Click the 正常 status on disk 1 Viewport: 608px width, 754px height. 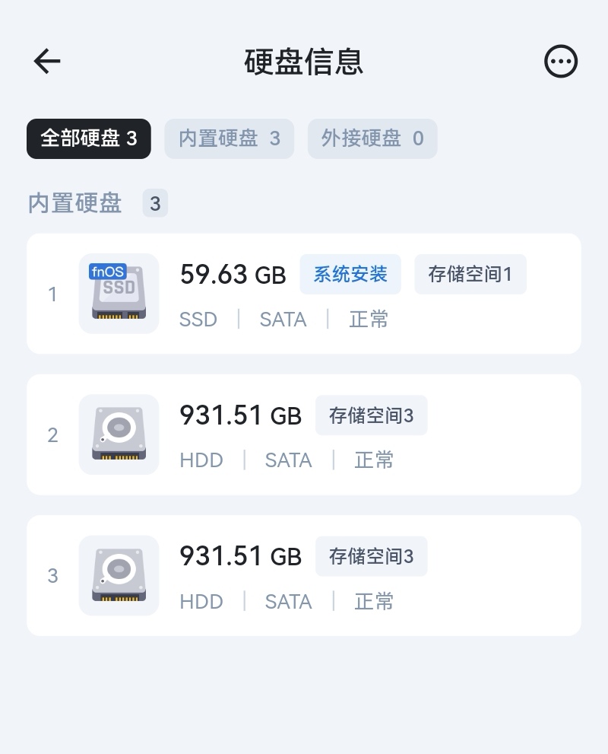369,320
